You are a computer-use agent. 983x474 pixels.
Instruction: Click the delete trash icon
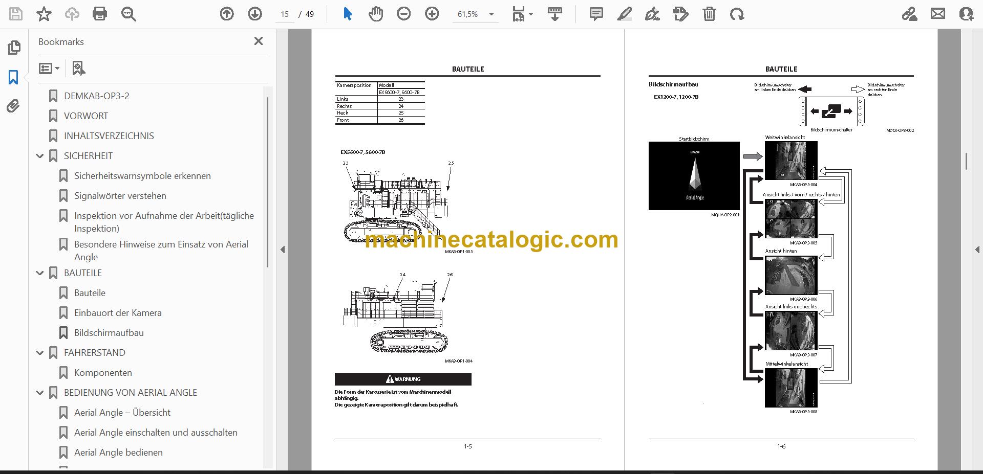pos(709,14)
